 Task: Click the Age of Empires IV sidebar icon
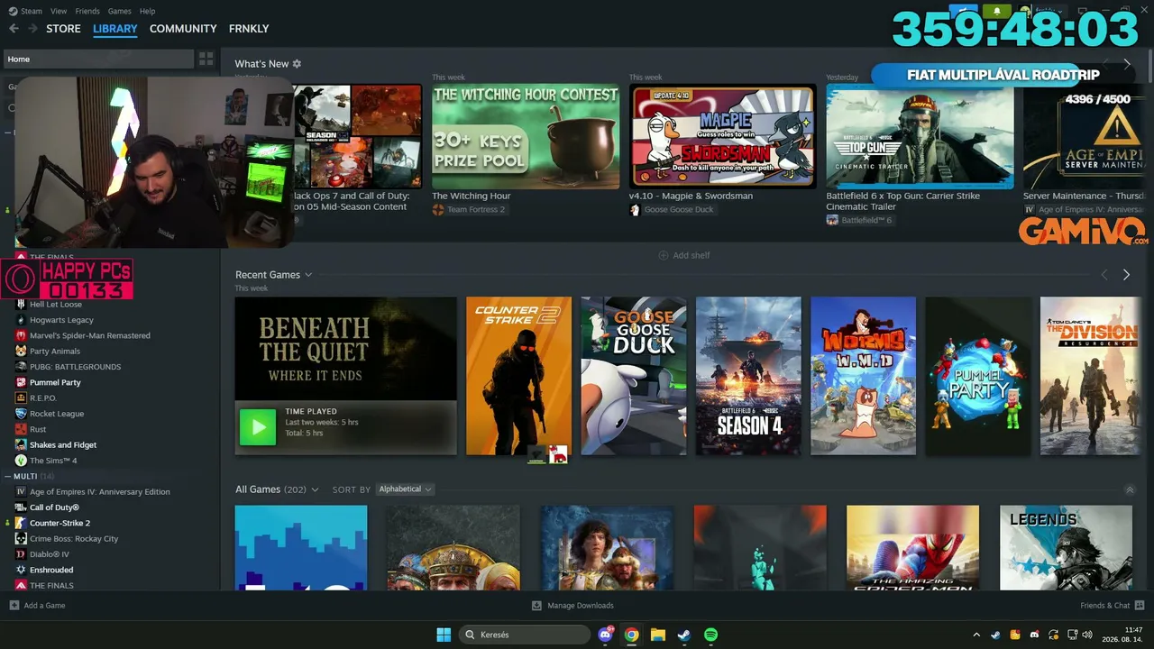[x=22, y=492]
